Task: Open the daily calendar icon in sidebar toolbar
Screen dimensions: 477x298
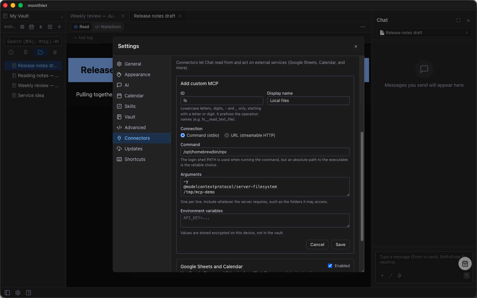Action: 31,27
